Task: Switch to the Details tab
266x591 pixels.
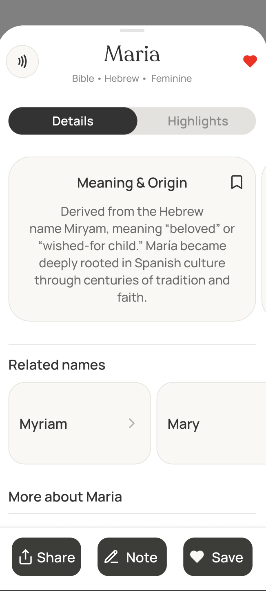Action: click(x=73, y=121)
